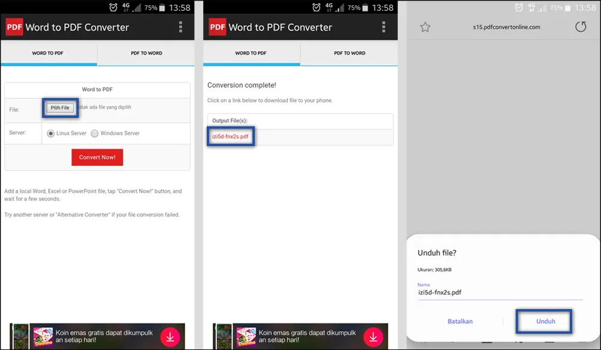601x350 pixels.
Task: Tap Unduh to download the file
Action: point(544,321)
